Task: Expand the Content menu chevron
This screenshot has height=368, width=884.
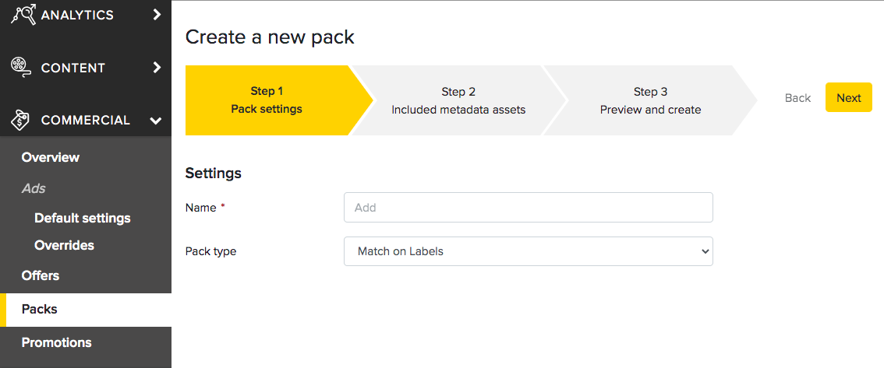Action: 157,68
